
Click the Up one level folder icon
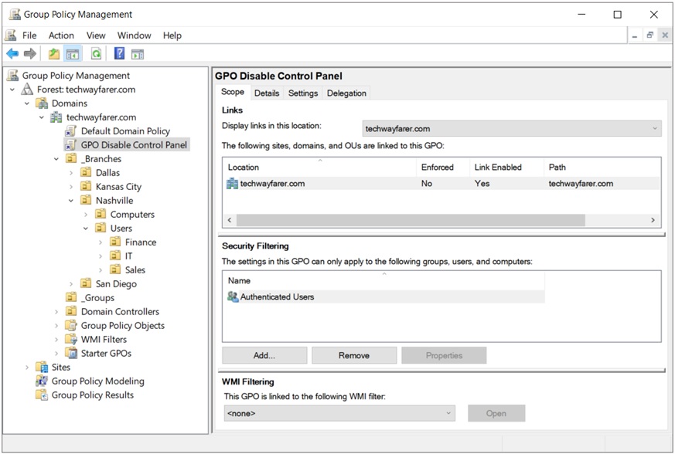tap(54, 54)
